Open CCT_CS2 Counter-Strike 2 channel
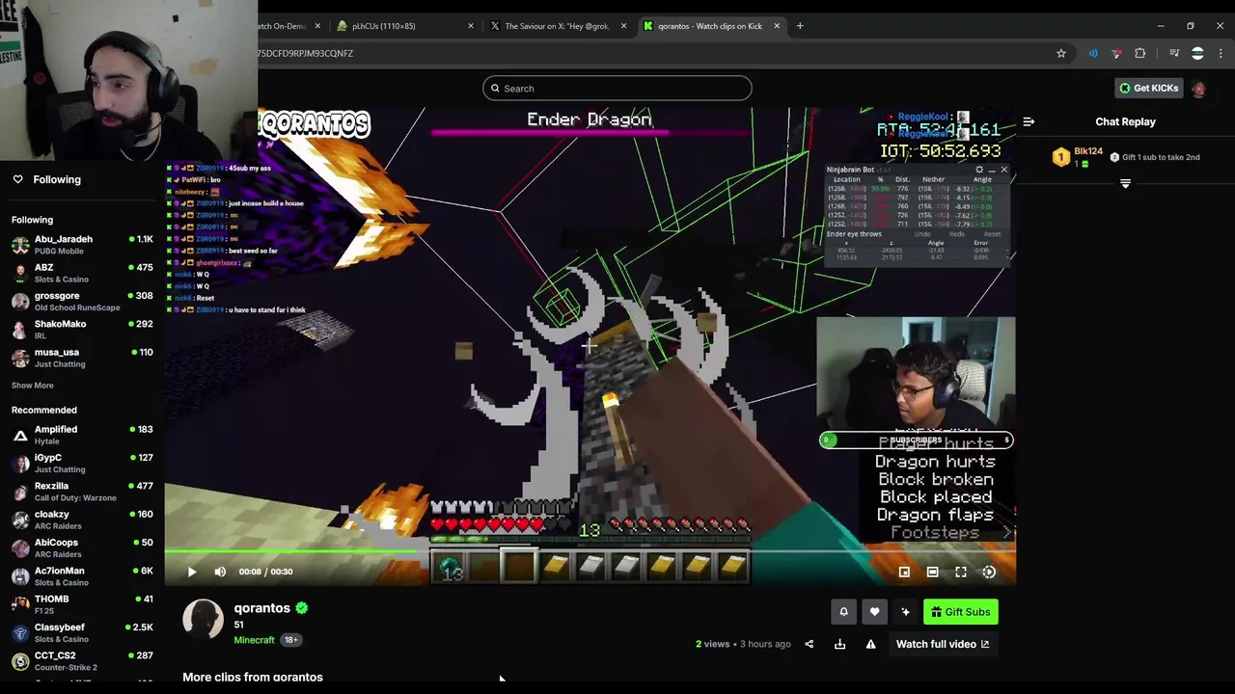Viewport: 1235px width, 694px height. tap(82, 661)
